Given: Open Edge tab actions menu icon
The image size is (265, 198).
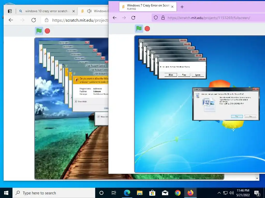Looking at the screenshot, I should (10, 11).
